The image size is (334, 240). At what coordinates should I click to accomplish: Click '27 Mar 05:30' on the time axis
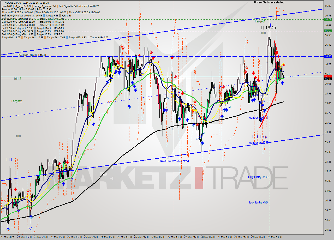pyautogui.click(x=158, y=237)
